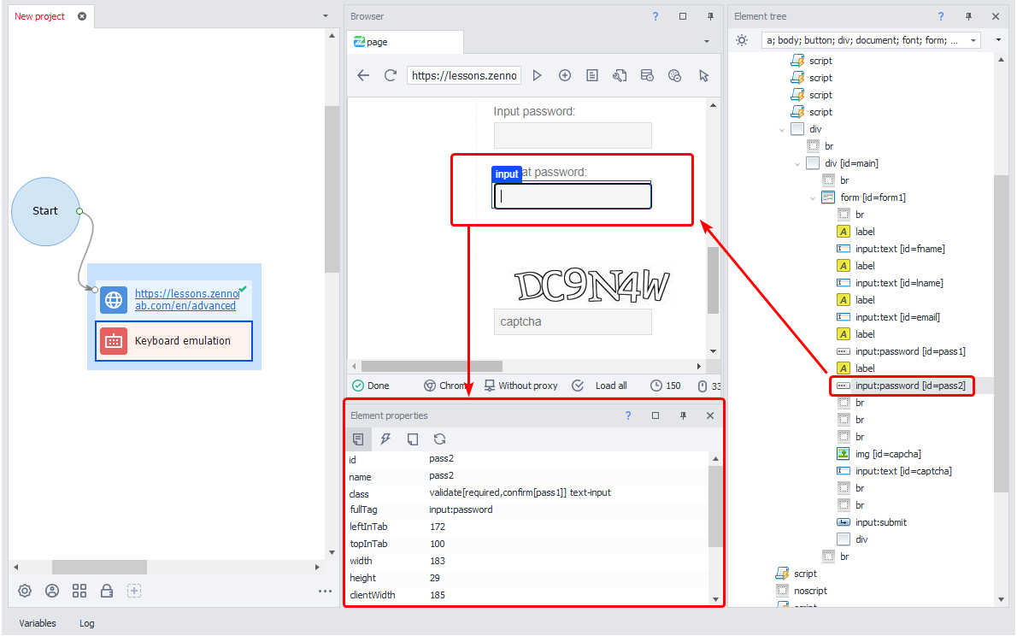Open project settings gear icon
Screen dimensions: 1017x636
pos(25,591)
